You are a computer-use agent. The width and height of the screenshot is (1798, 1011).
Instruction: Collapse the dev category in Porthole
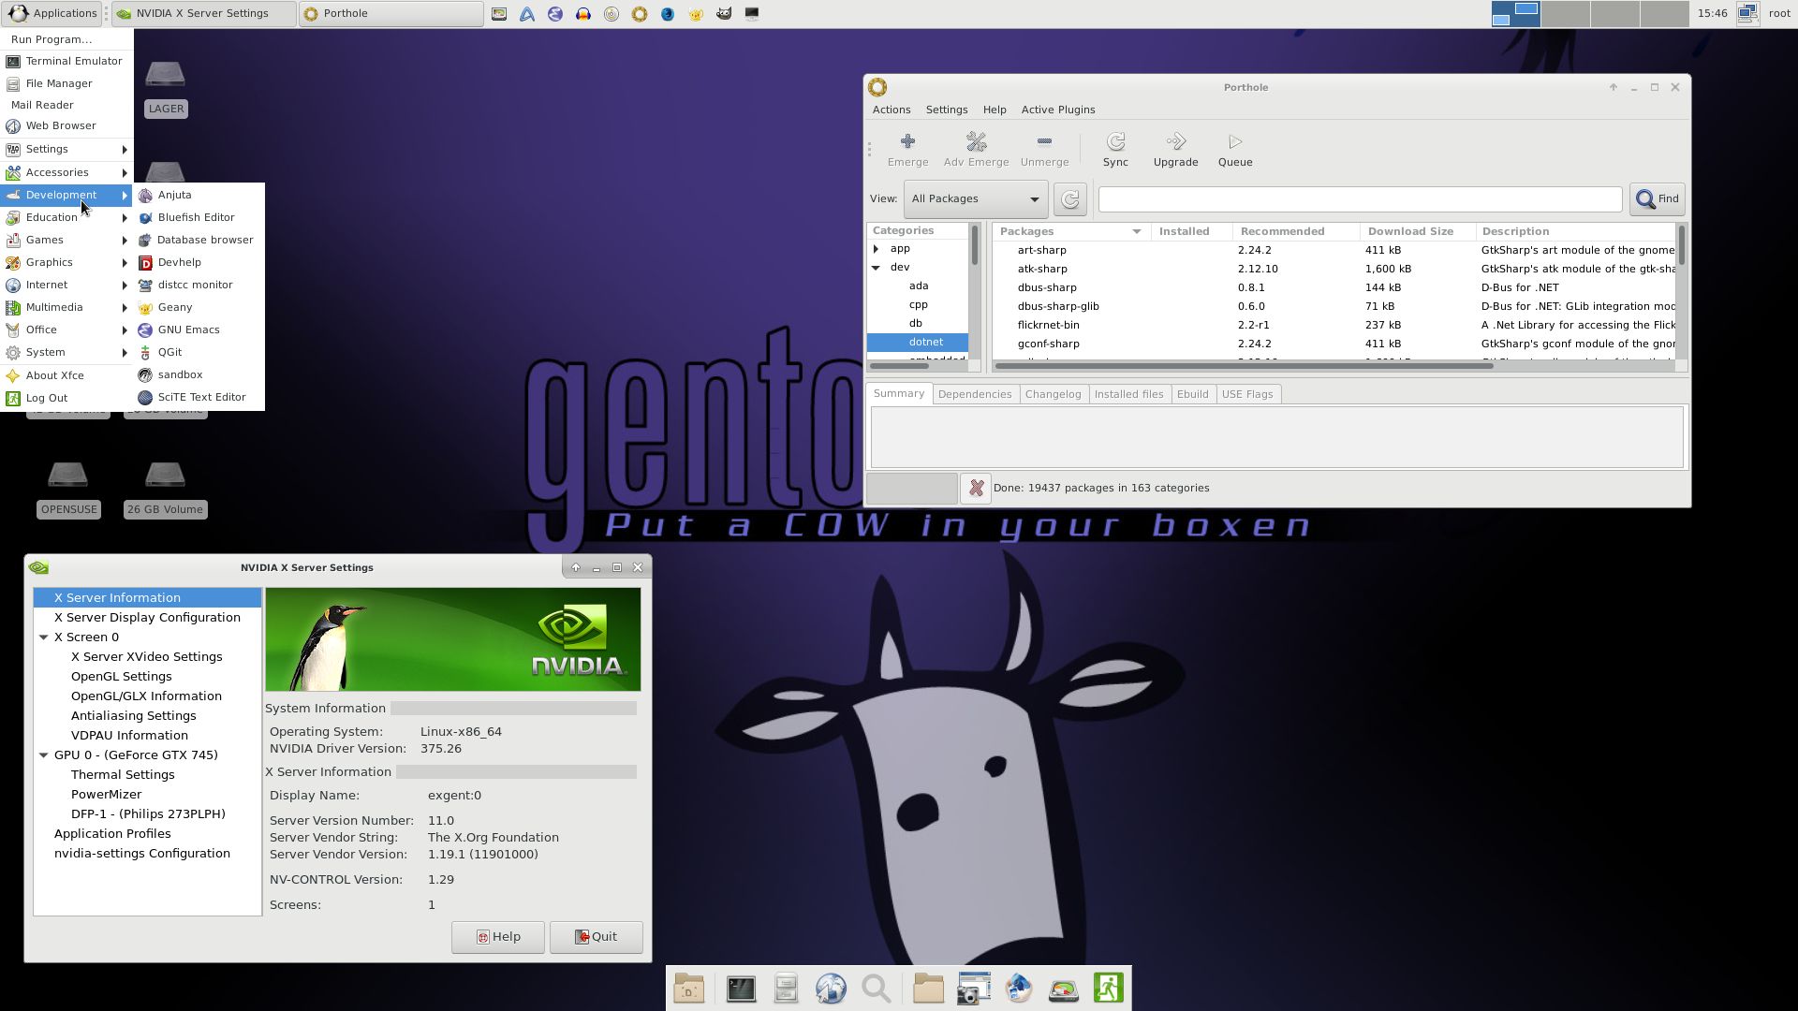tap(877, 268)
